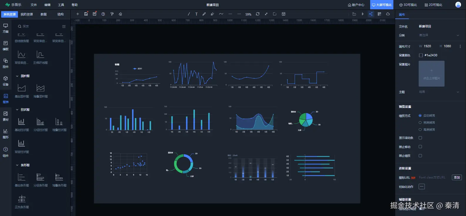Click the background color swatch #1e2430
Image resolution: width=466 pixels, height=216 pixels.
[421, 55]
